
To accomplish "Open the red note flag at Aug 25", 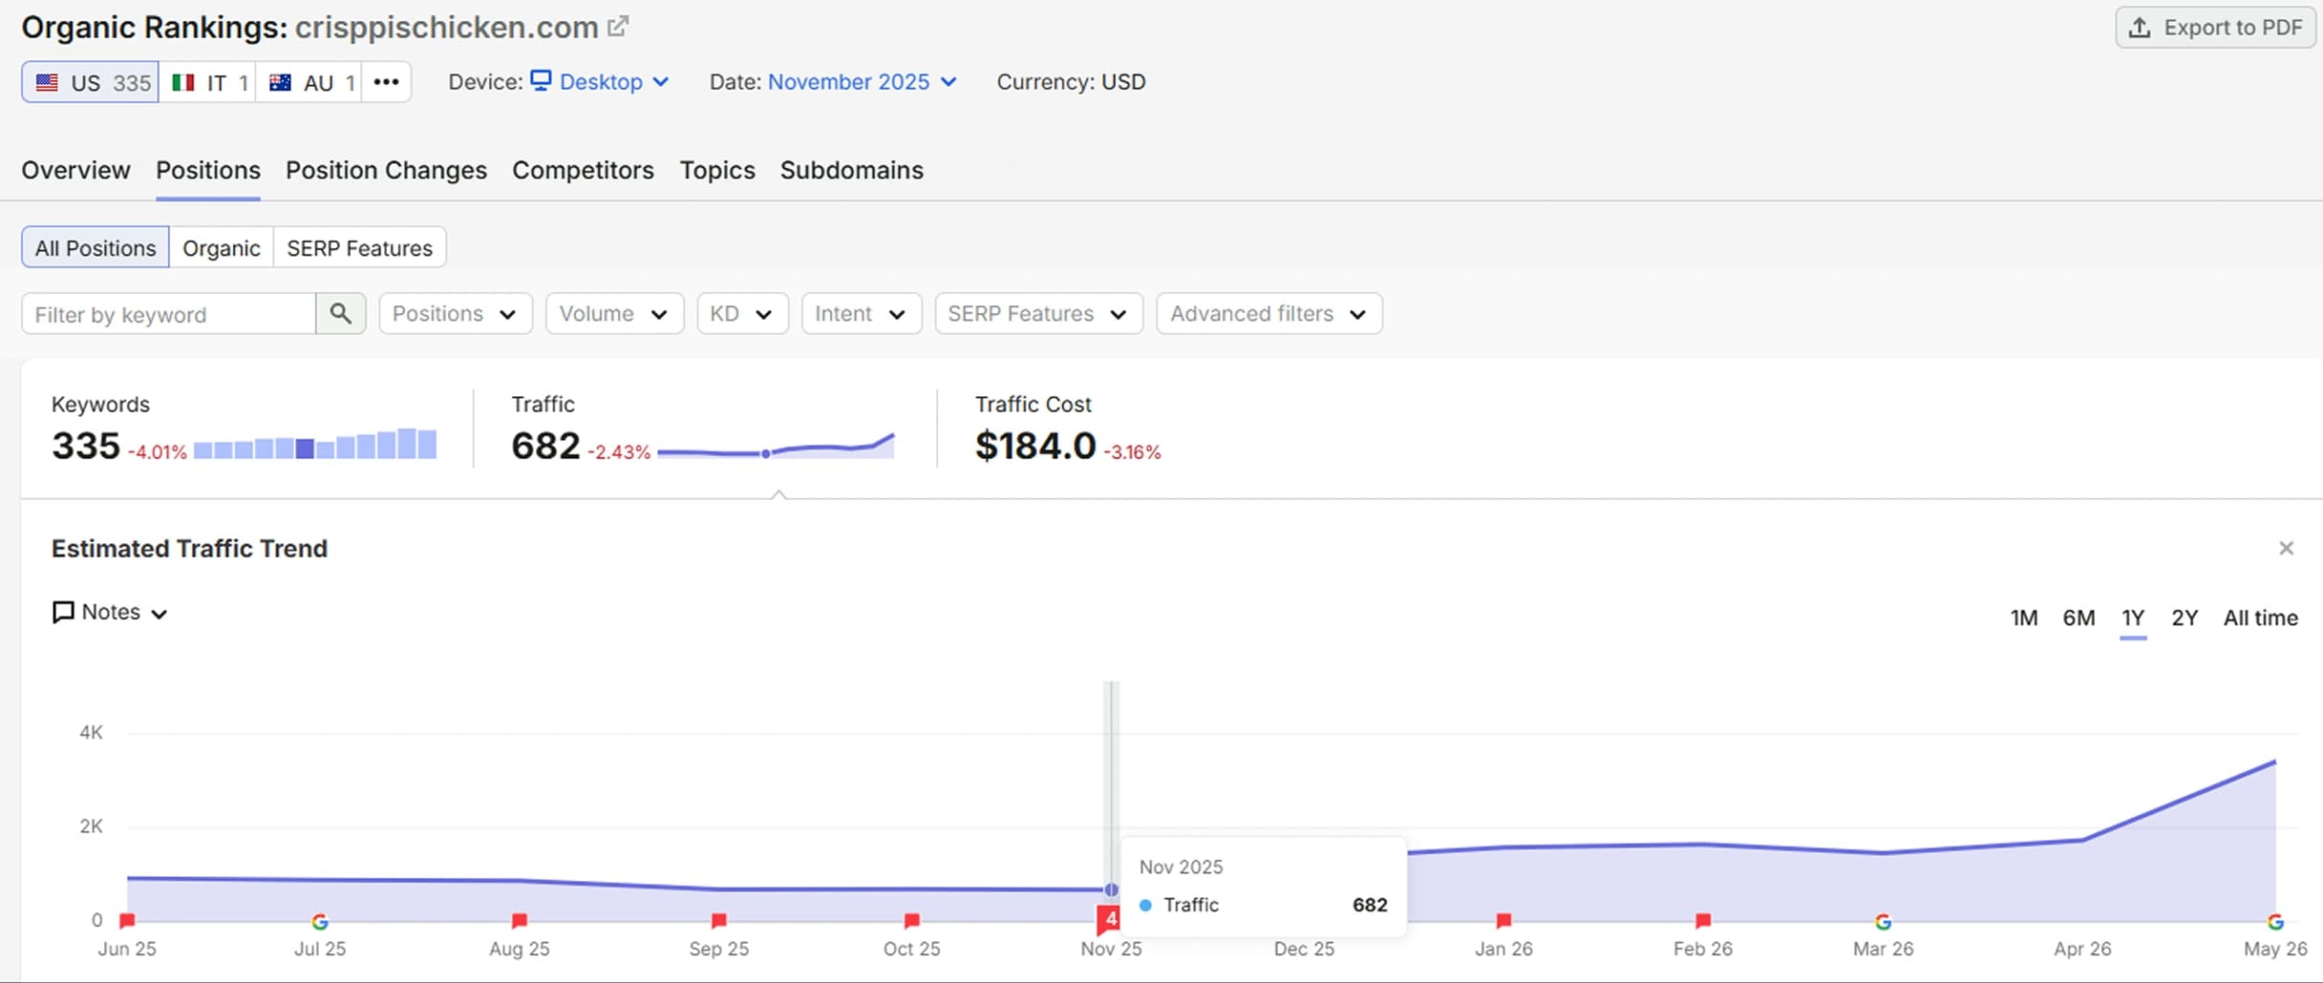I will coord(520,921).
